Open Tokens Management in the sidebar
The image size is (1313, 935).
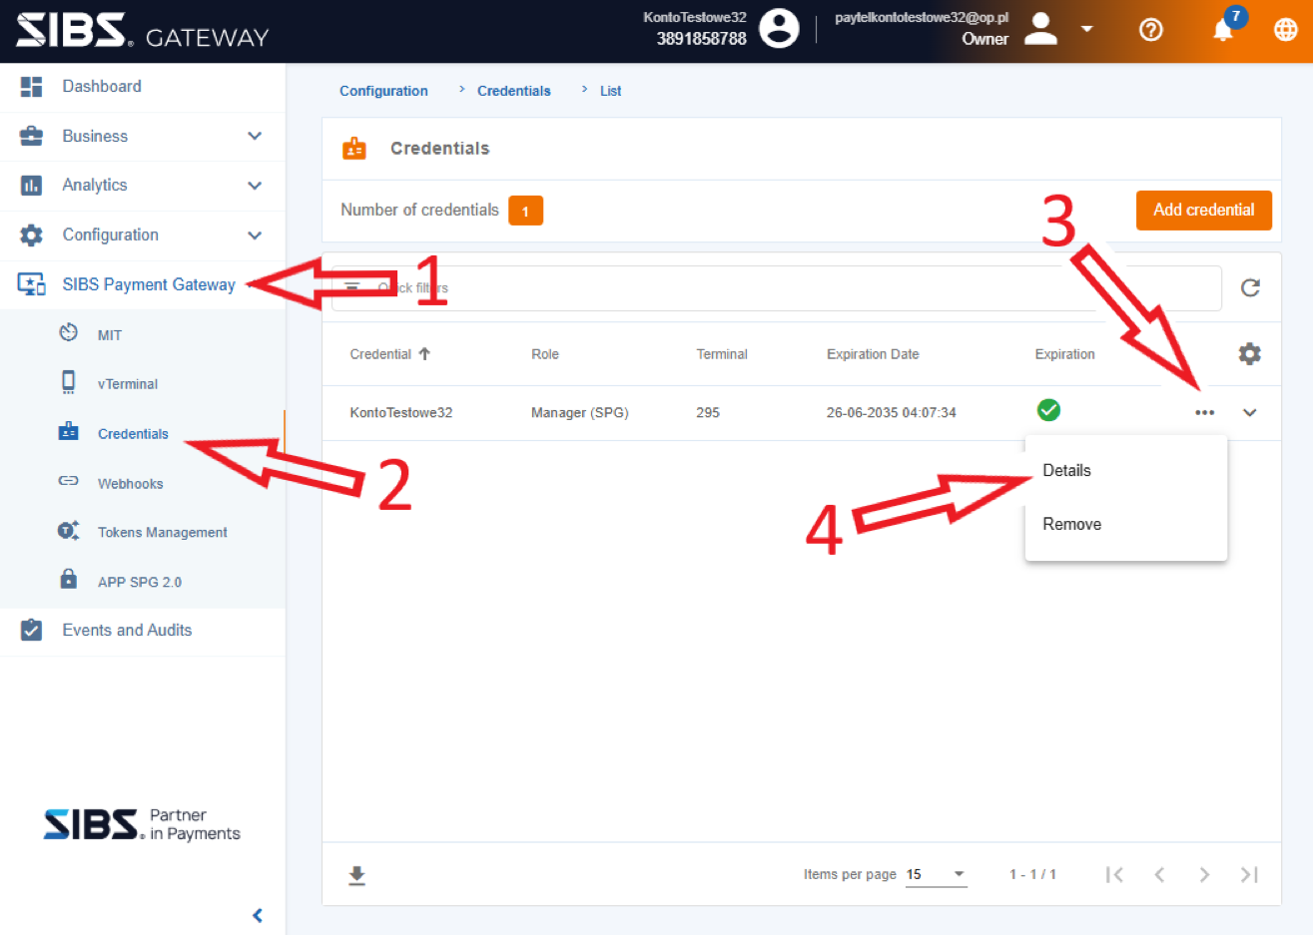162,533
